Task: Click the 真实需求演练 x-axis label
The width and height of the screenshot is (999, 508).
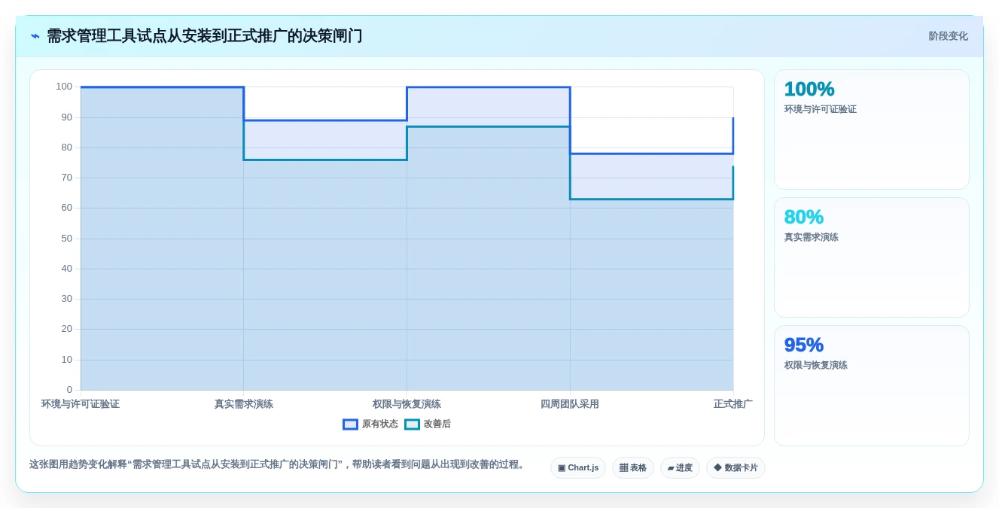Action: (x=244, y=404)
